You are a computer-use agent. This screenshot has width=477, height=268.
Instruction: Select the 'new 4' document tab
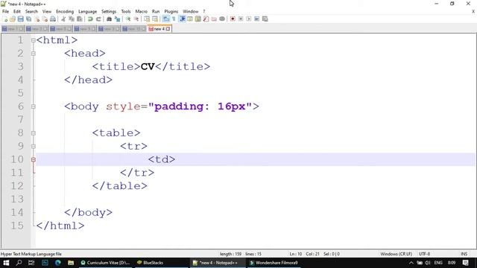159,29
